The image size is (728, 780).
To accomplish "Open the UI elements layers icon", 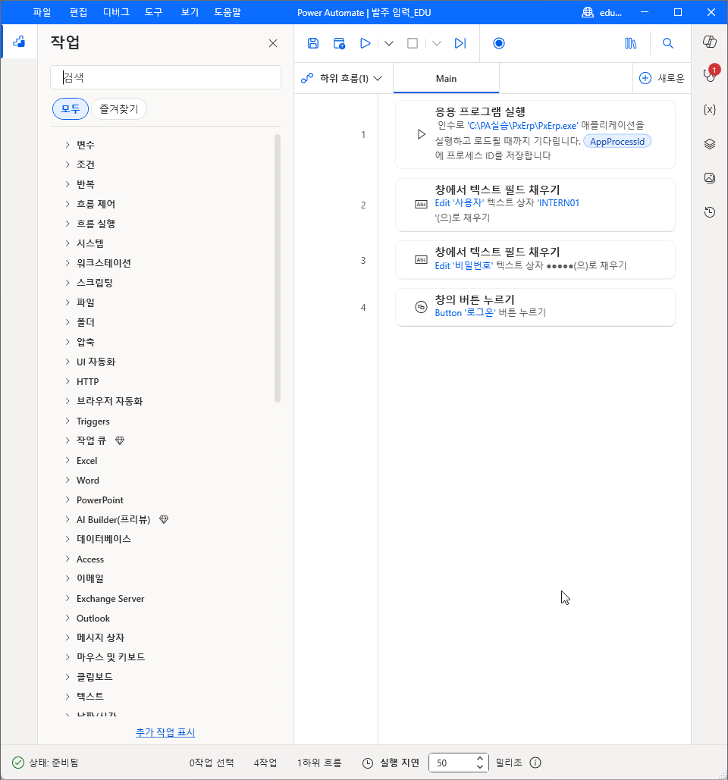I will pyautogui.click(x=710, y=144).
